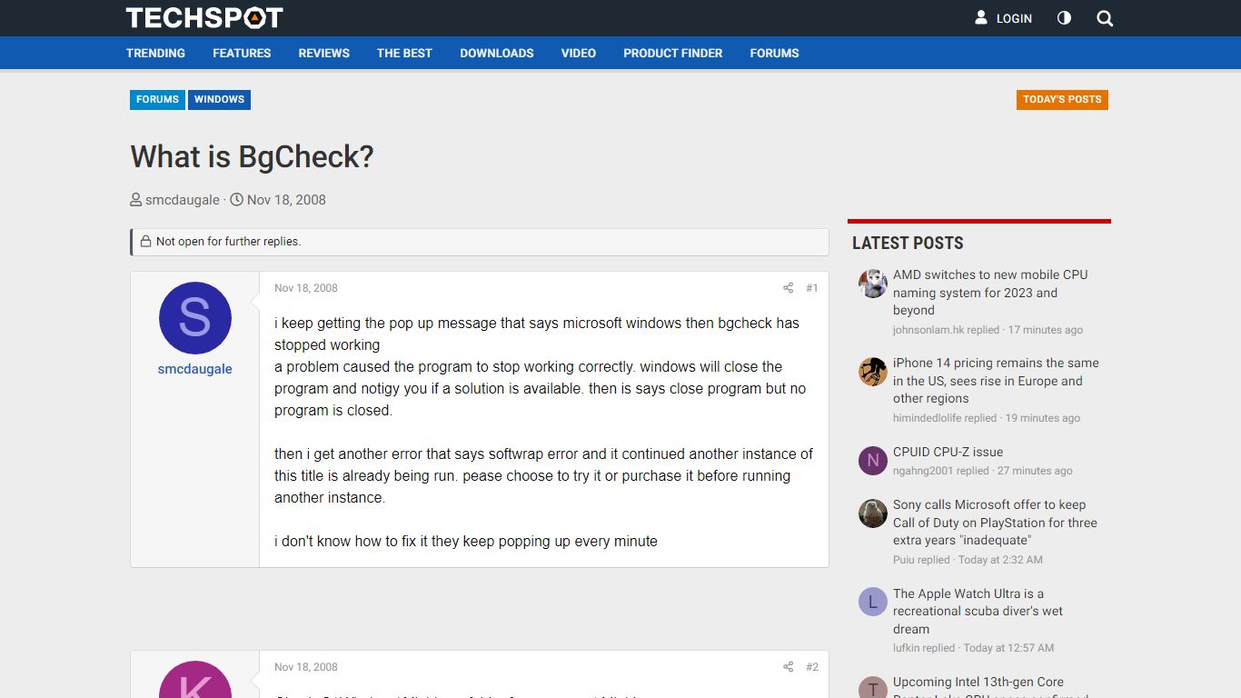Open thread author smcdaugale link under title
This screenshot has width=1241, height=698.
(183, 200)
